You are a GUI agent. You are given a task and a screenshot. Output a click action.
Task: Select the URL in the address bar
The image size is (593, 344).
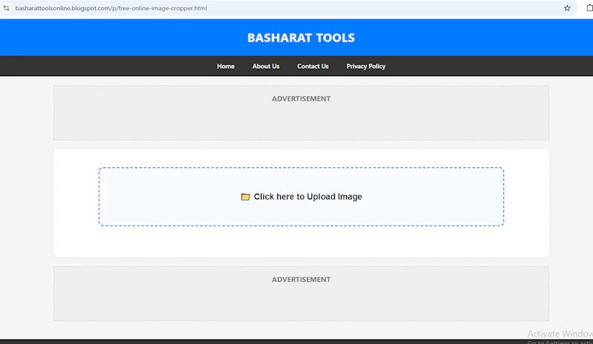pyautogui.click(x=110, y=8)
